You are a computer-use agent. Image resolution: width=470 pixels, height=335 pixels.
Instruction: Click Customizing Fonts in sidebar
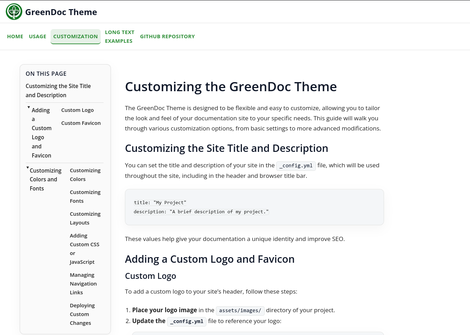[85, 196]
